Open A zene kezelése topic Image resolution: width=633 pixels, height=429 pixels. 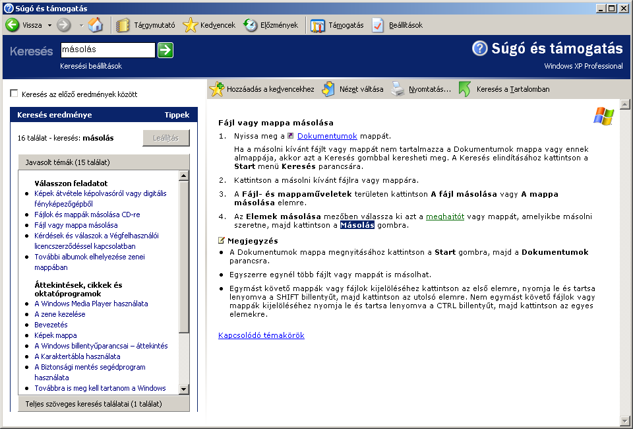pos(60,314)
